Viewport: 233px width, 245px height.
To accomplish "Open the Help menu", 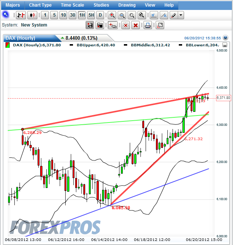I will tap(169, 5).
